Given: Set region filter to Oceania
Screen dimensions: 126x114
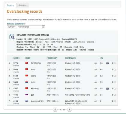Looking at the screenshot, I should click(90, 42).
